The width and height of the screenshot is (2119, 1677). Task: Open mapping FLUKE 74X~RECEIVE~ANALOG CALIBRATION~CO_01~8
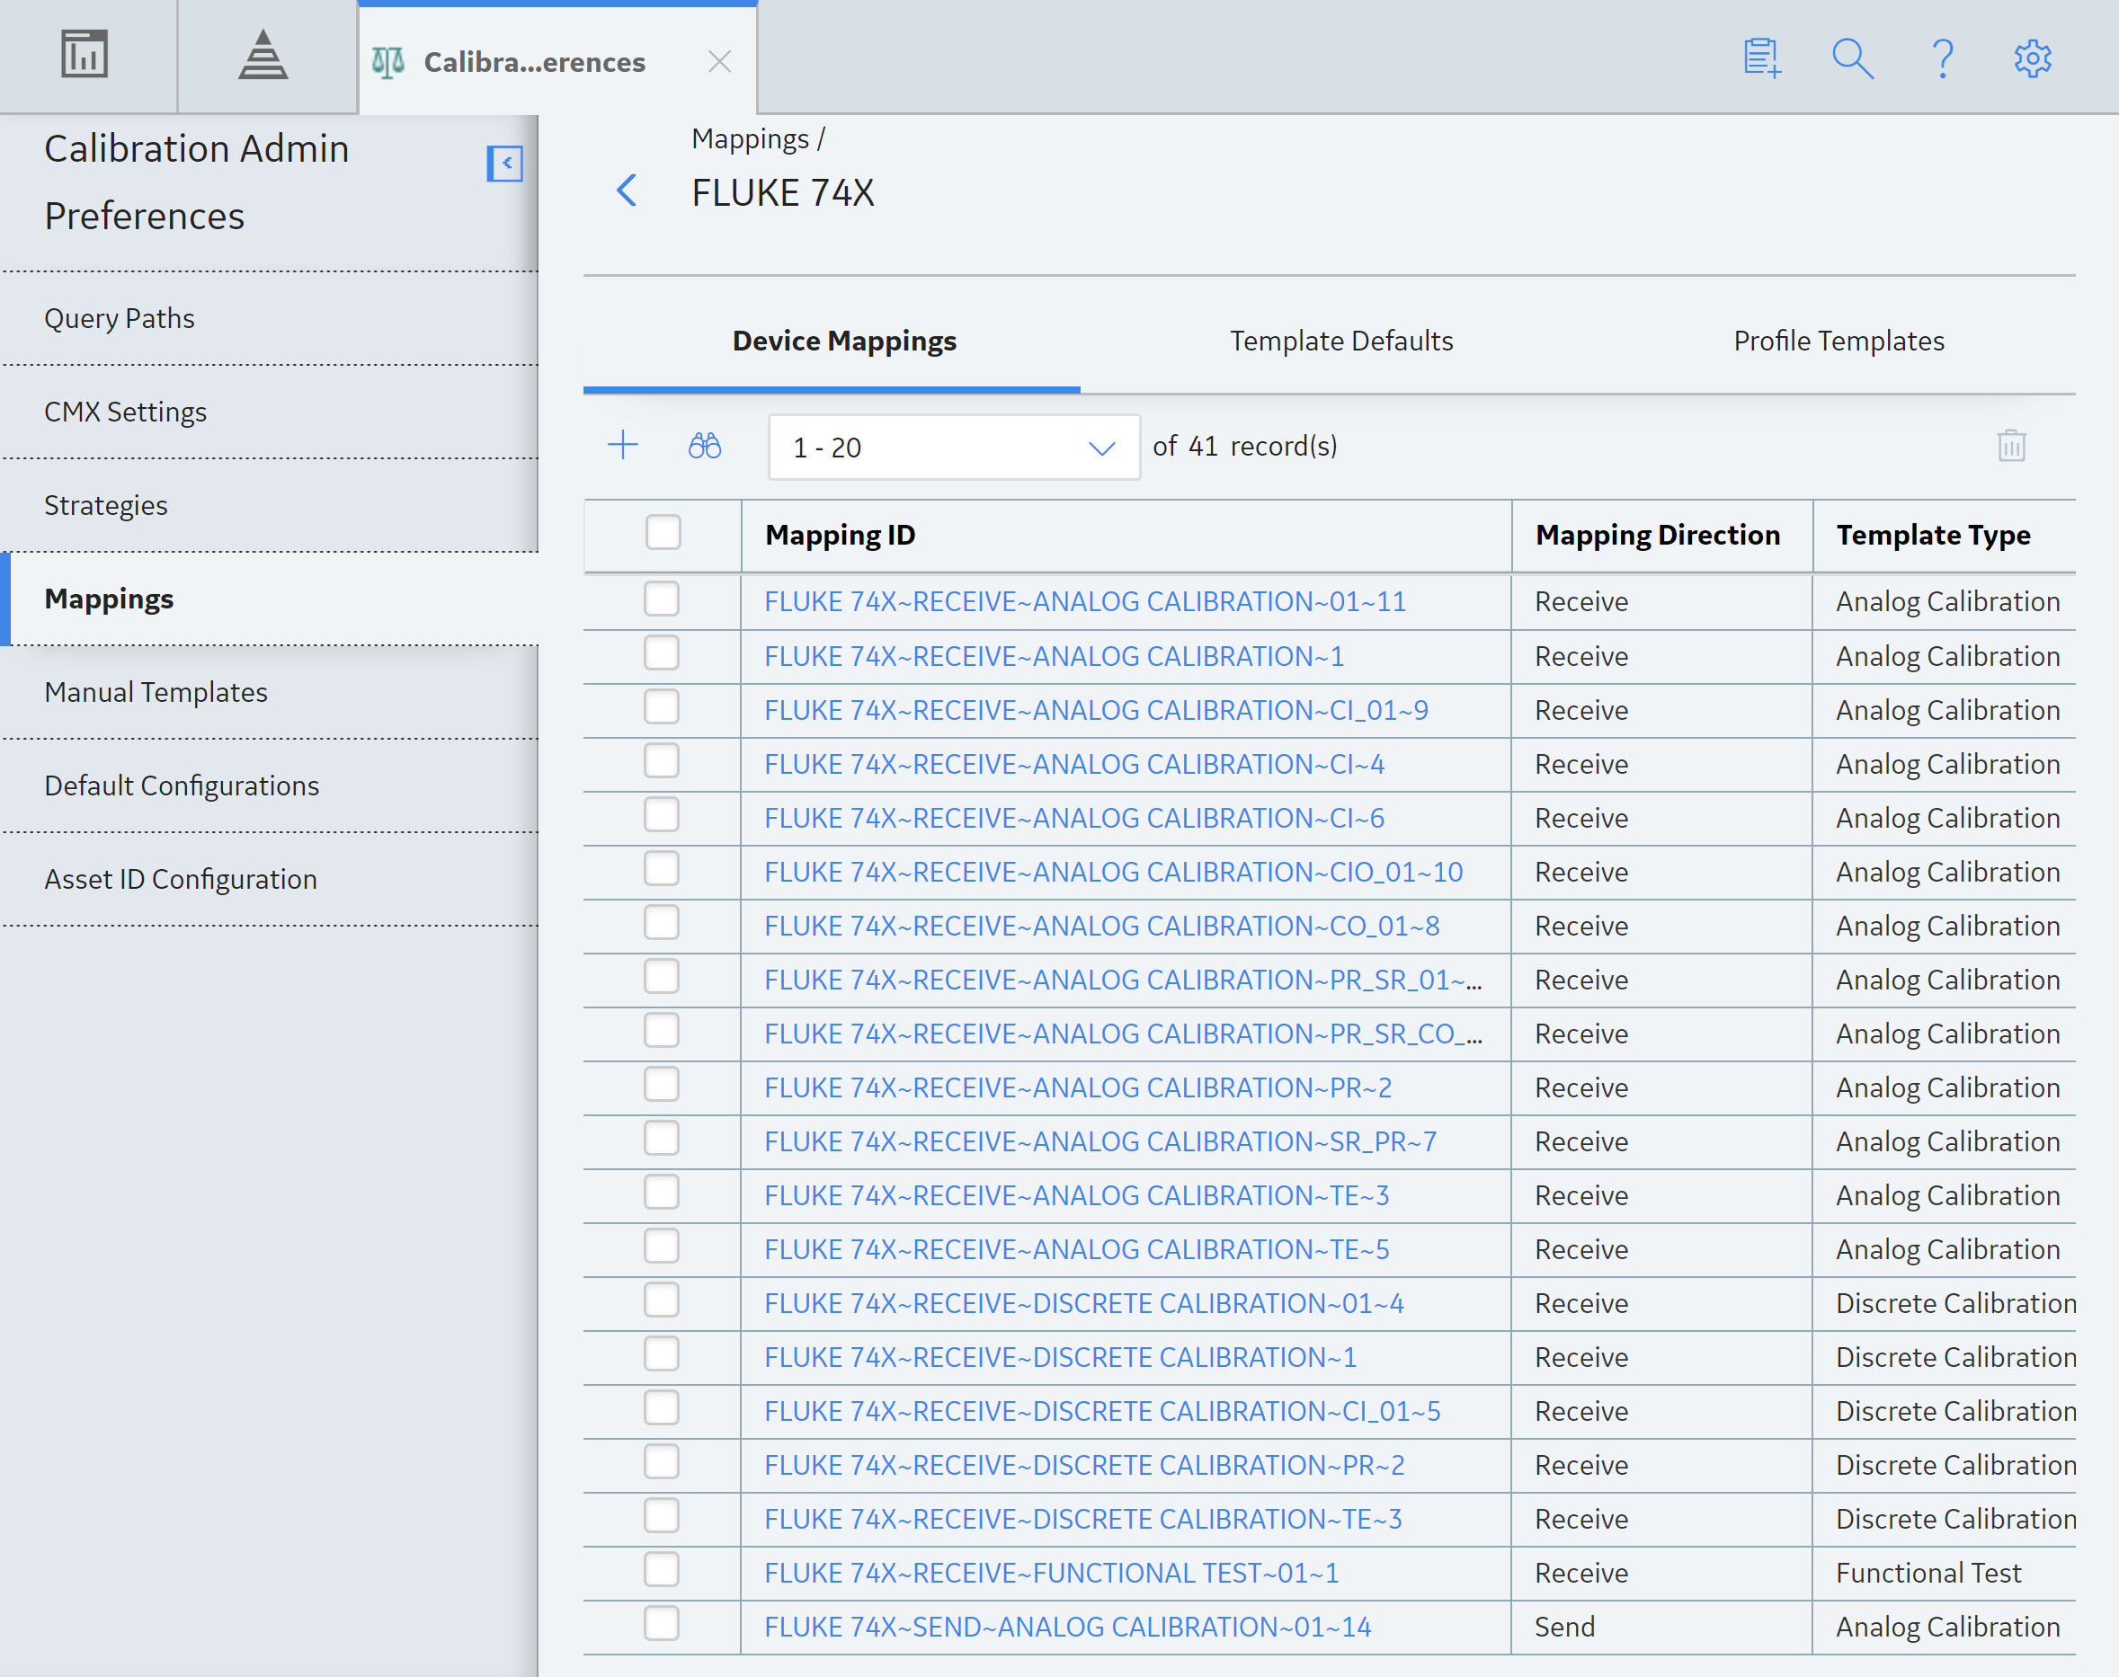pos(1101,926)
